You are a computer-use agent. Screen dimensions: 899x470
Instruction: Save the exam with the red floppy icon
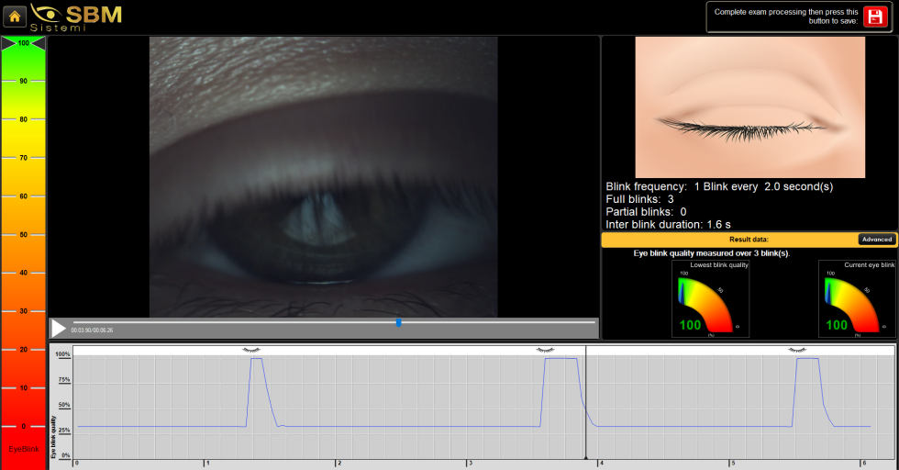point(877,17)
